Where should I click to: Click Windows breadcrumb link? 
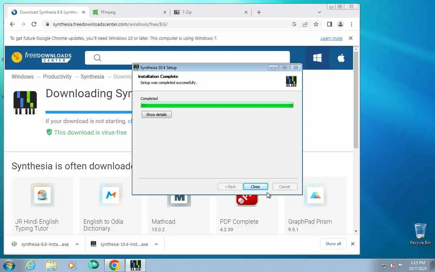22,76
